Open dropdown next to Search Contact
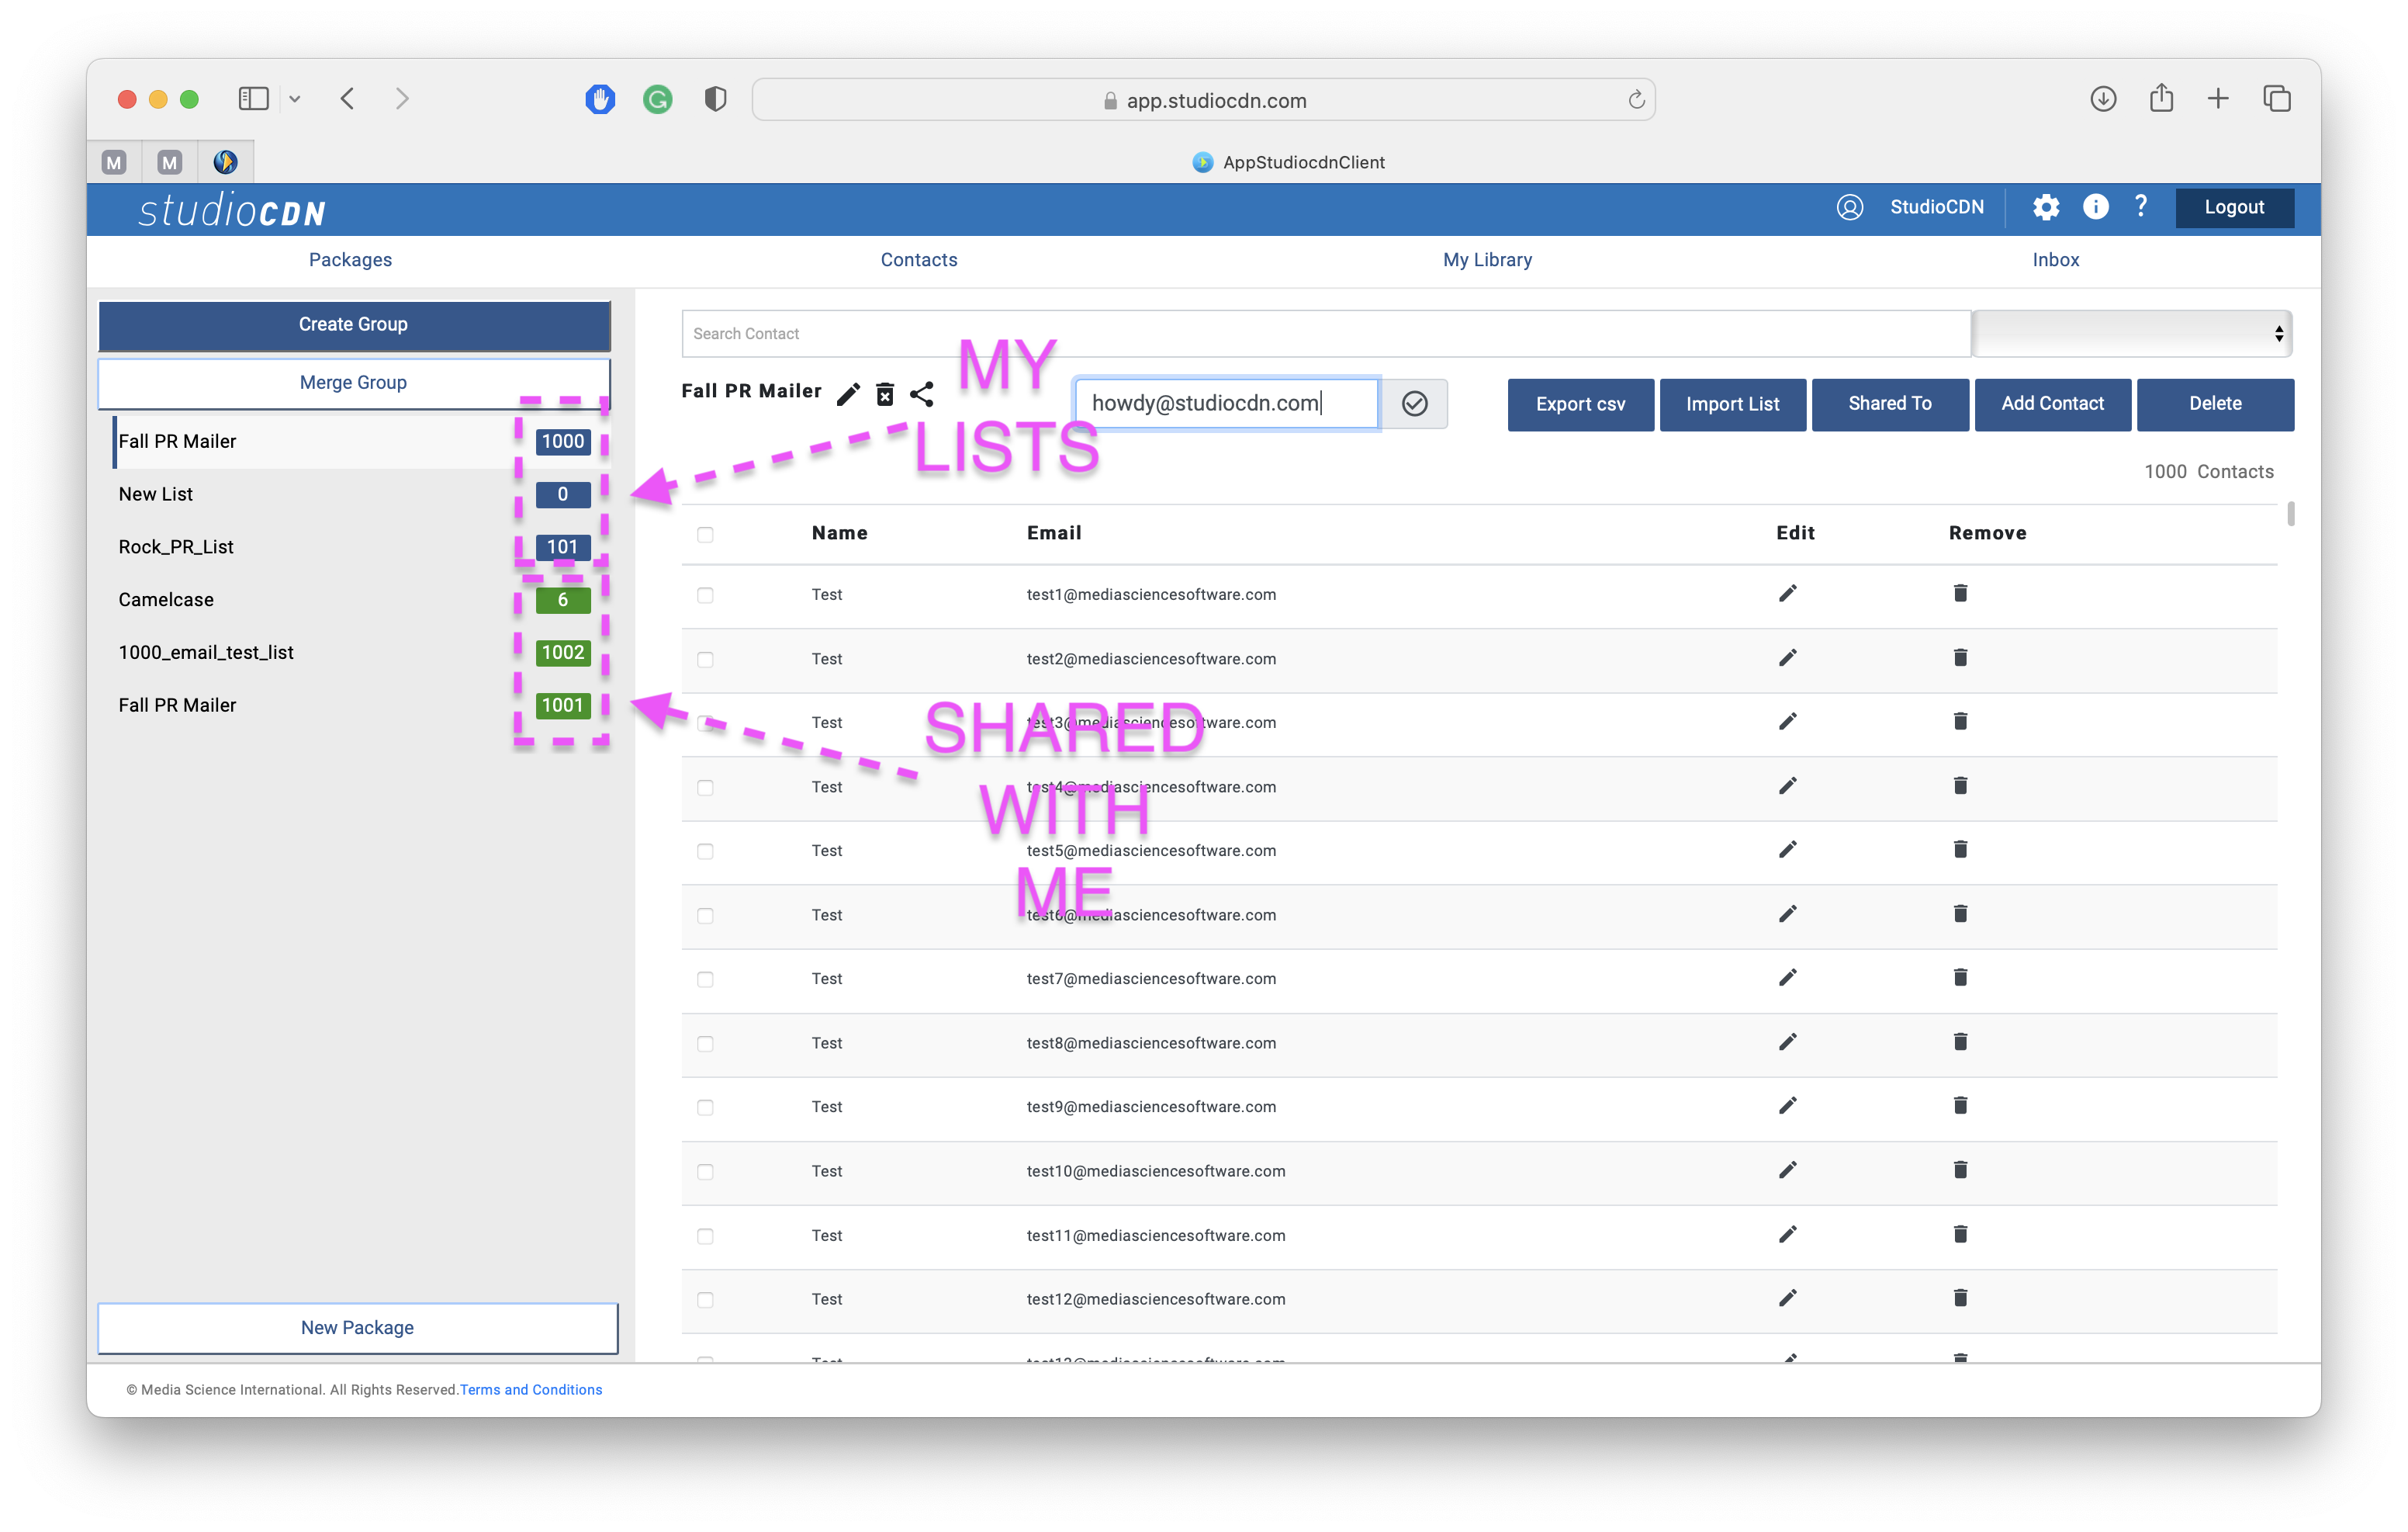This screenshot has width=2408, height=1532. pyautogui.click(x=2132, y=333)
